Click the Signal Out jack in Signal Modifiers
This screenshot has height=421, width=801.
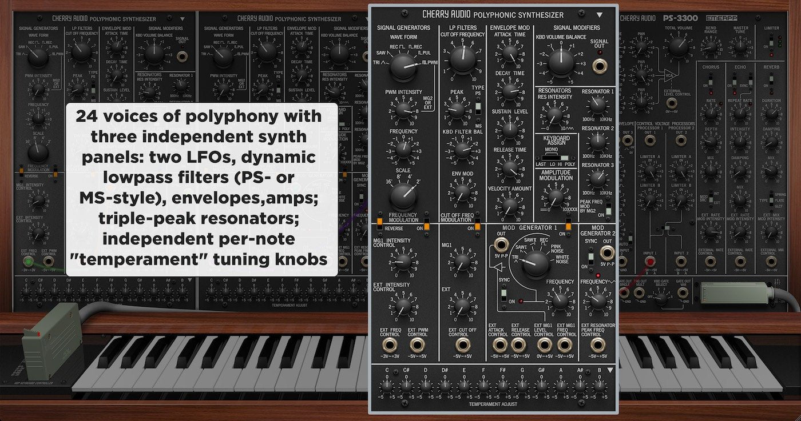599,65
